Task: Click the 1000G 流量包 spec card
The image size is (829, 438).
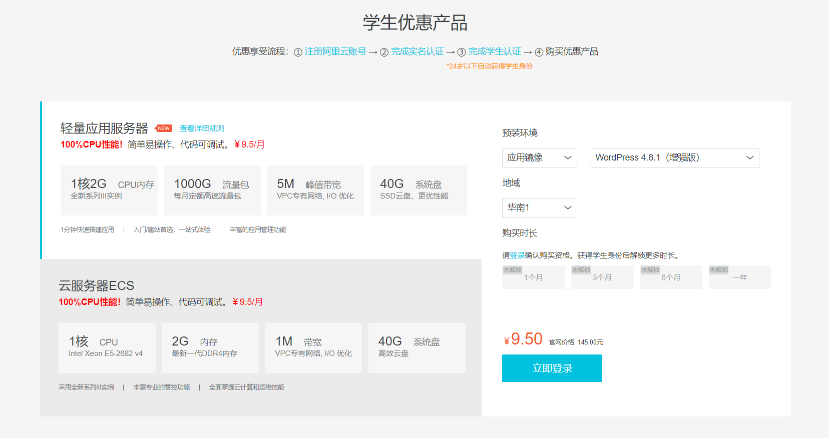Action: [x=212, y=190]
